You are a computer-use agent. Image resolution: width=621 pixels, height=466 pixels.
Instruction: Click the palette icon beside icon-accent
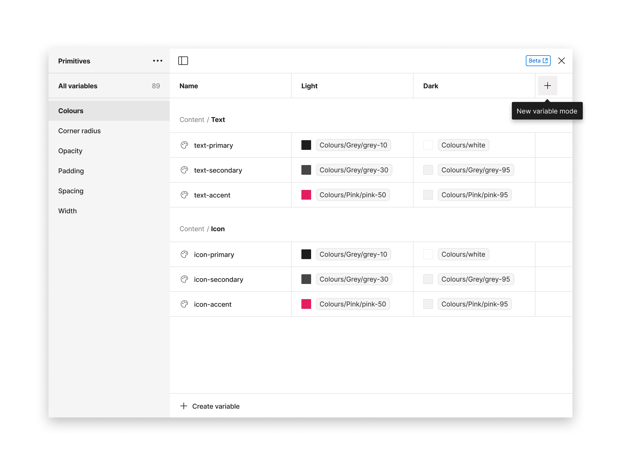pyautogui.click(x=184, y=304)
